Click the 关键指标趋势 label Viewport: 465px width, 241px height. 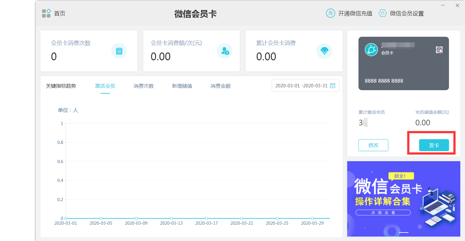pos(61,86)
